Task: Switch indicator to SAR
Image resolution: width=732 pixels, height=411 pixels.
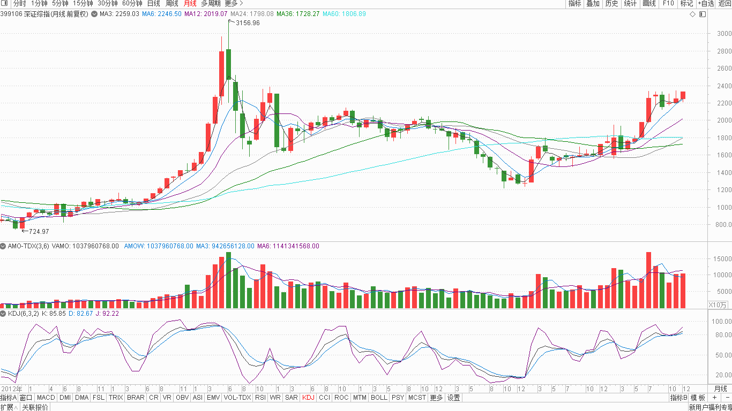Action: (292, 398)
